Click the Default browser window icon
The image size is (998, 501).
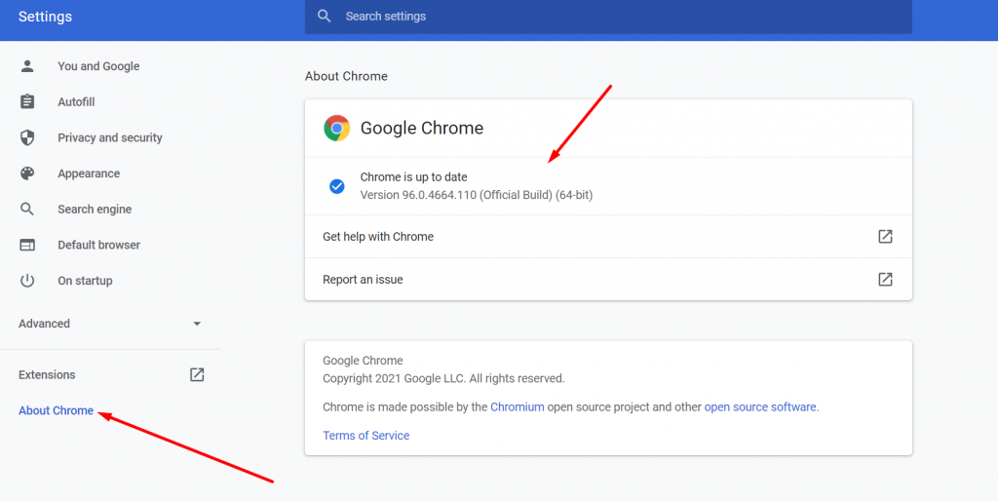(27, 245)
